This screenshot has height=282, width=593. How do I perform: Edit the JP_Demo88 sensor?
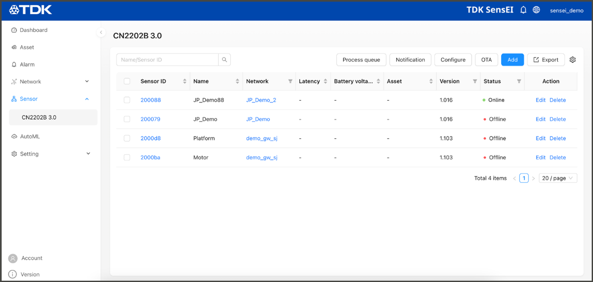coord(540,100)
